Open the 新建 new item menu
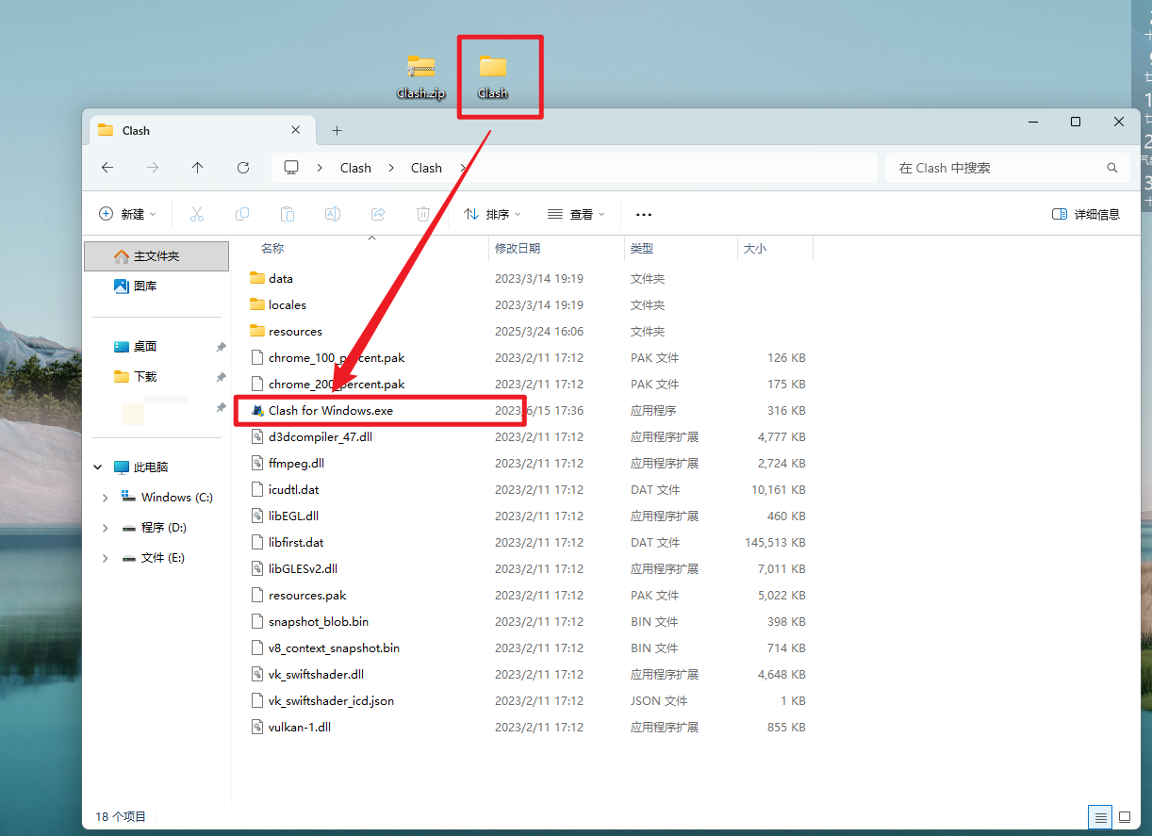Screen dimensions: 1152x836 (127, 215)
